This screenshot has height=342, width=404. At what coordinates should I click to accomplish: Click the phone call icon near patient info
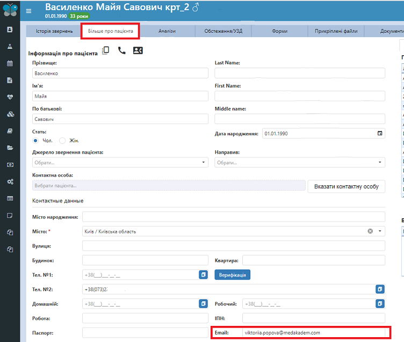coord(121,50)
